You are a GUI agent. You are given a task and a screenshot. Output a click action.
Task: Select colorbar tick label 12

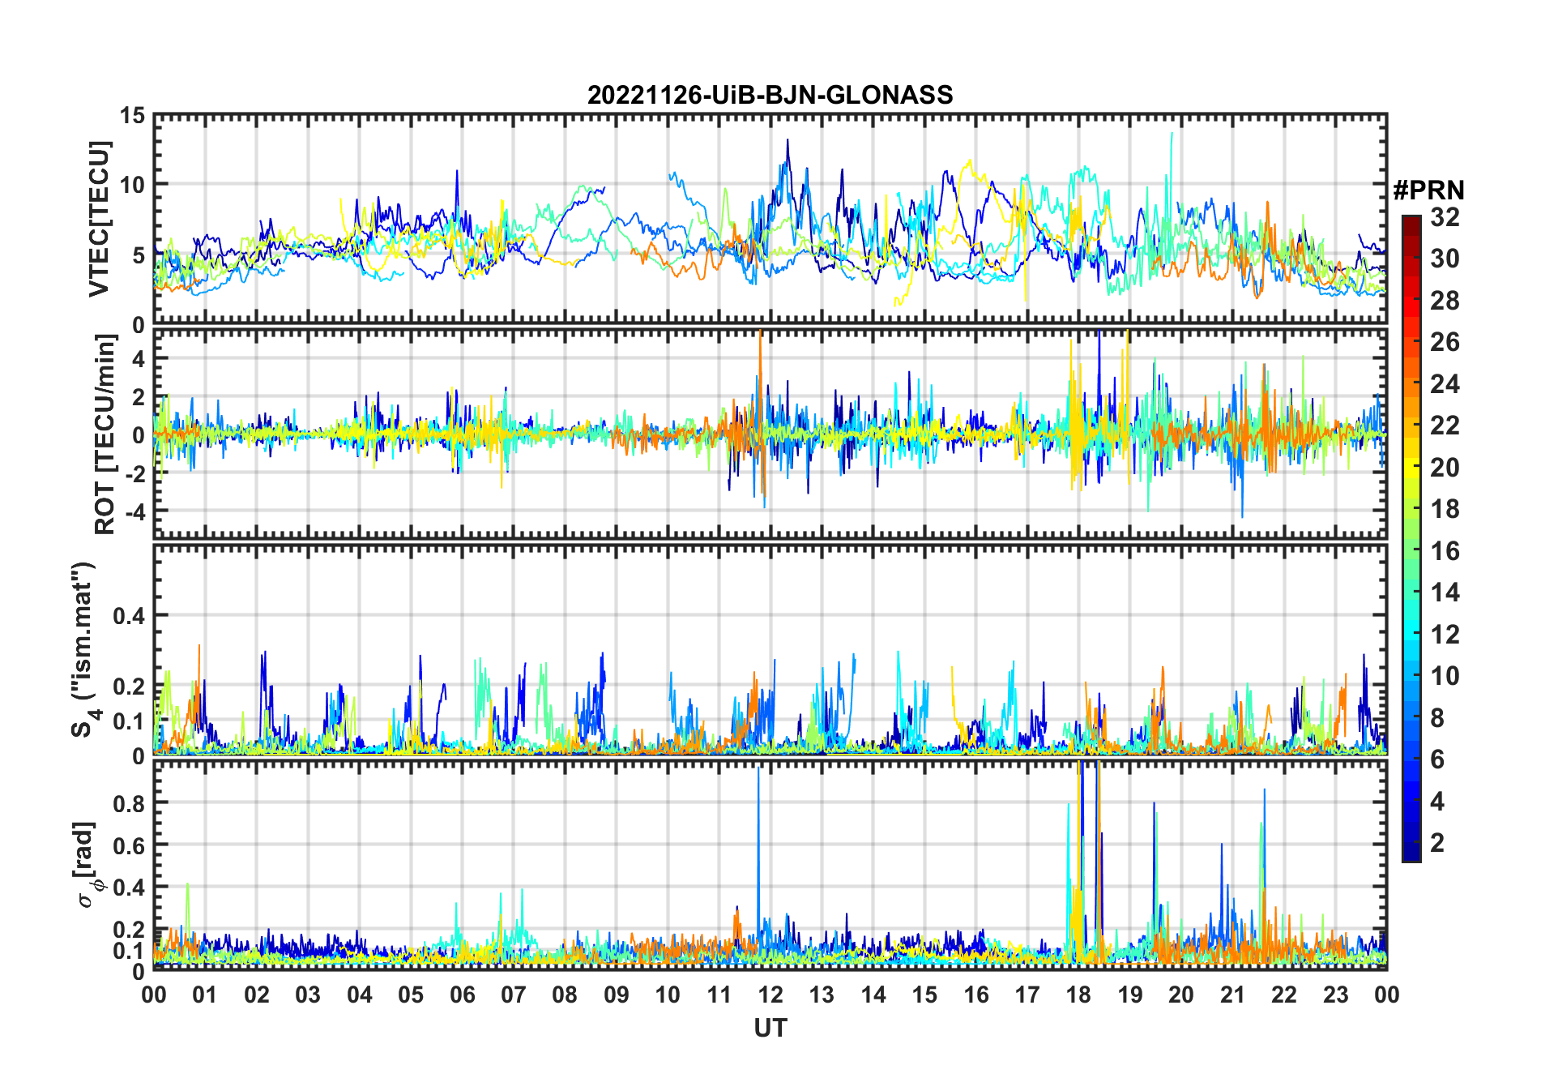1445,635
